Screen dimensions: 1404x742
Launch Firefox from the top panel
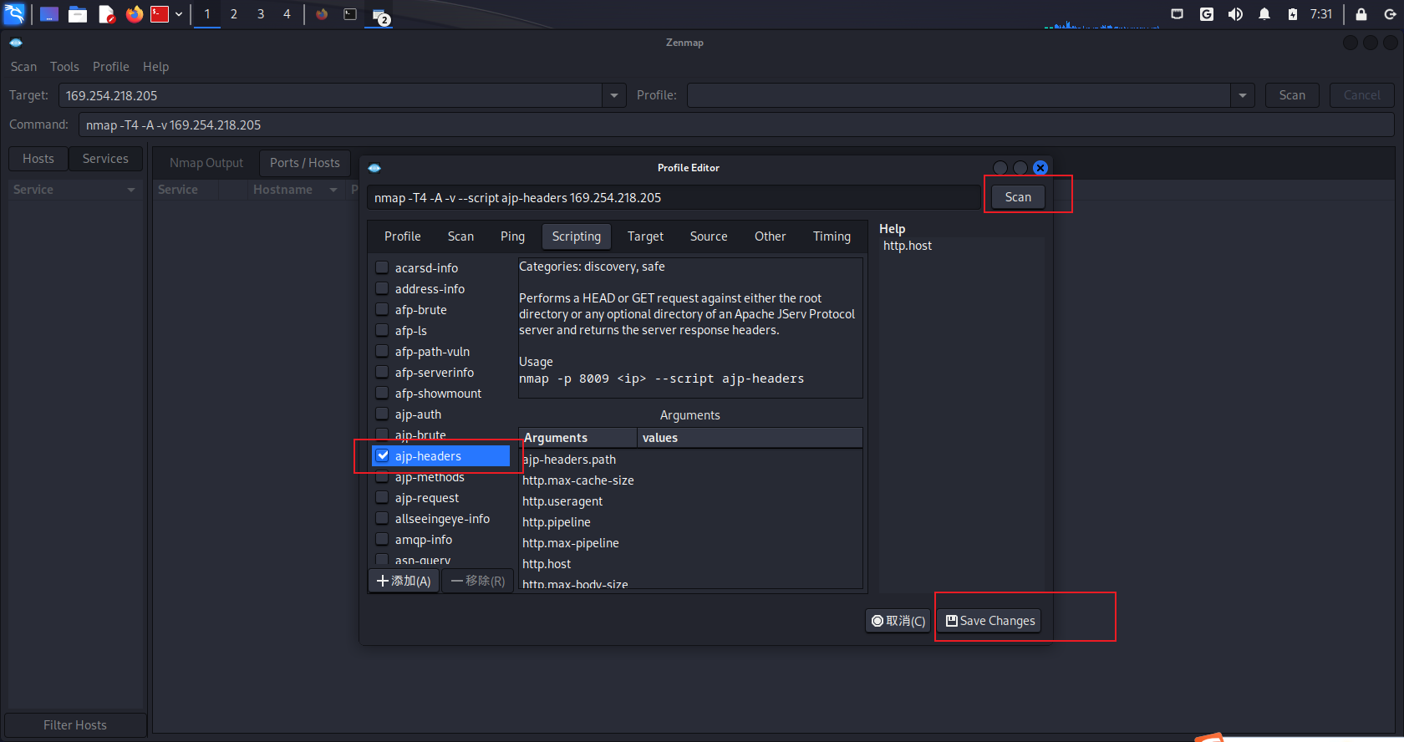[134, 14]
